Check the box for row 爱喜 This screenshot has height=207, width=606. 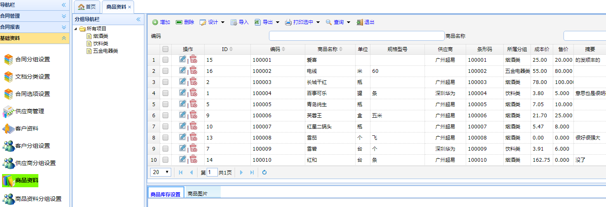(165, 60)
